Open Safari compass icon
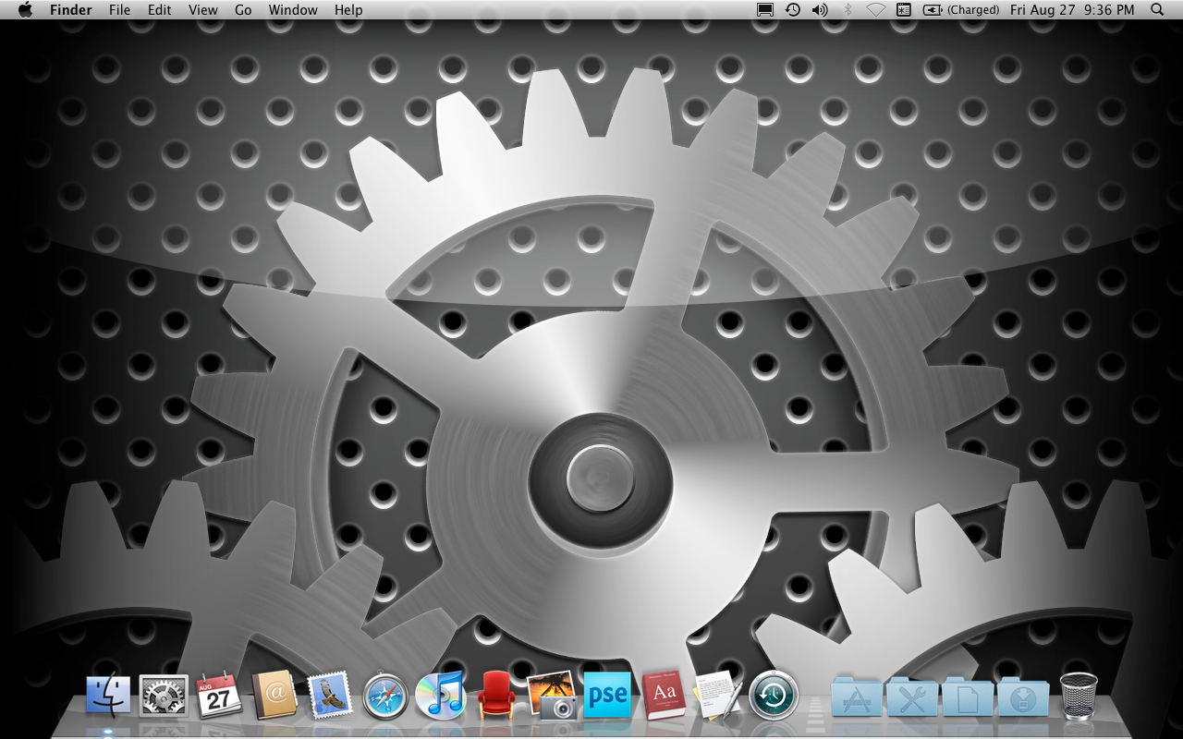1183x739 pixels. coord(385,696)
